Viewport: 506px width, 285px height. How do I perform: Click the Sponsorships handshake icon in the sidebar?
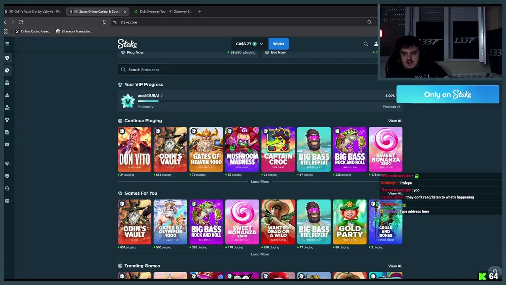(7, 163)
